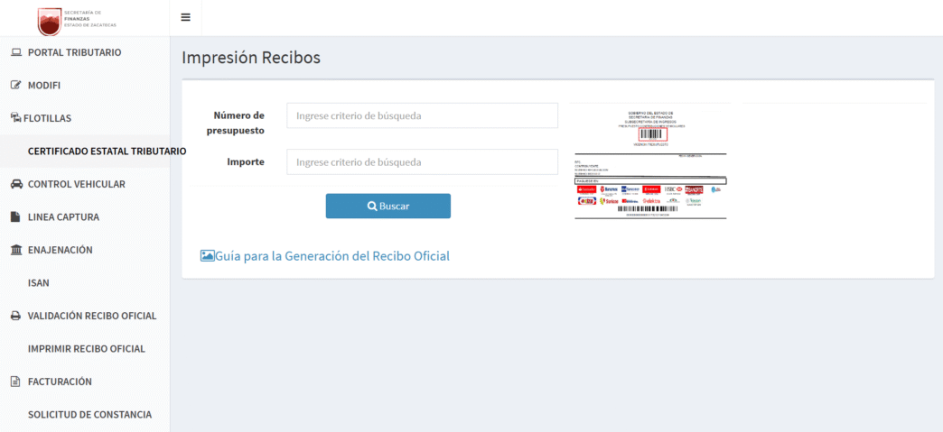Click the picture icon beside Guía link
943x432 pixels.
tap(207, 256)
